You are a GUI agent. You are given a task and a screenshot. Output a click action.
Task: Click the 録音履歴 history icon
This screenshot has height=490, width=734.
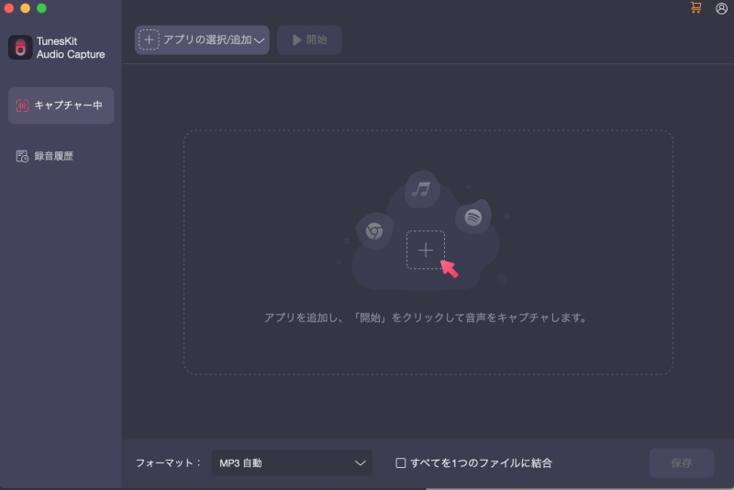coord(22,156)
